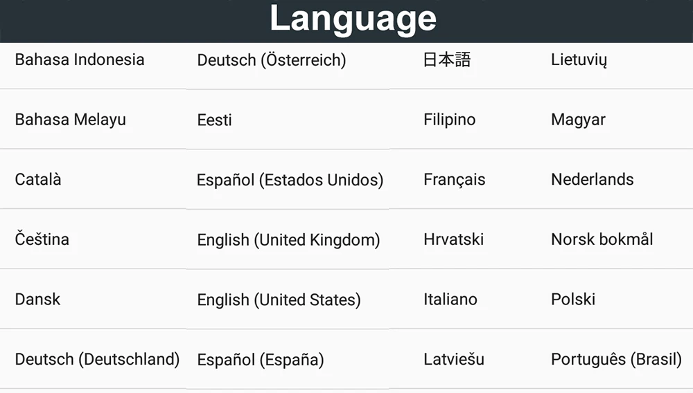The width and height of the screenshot is (693, 393).
Task: Select Dansk language entry
Action: click(37, 299)
